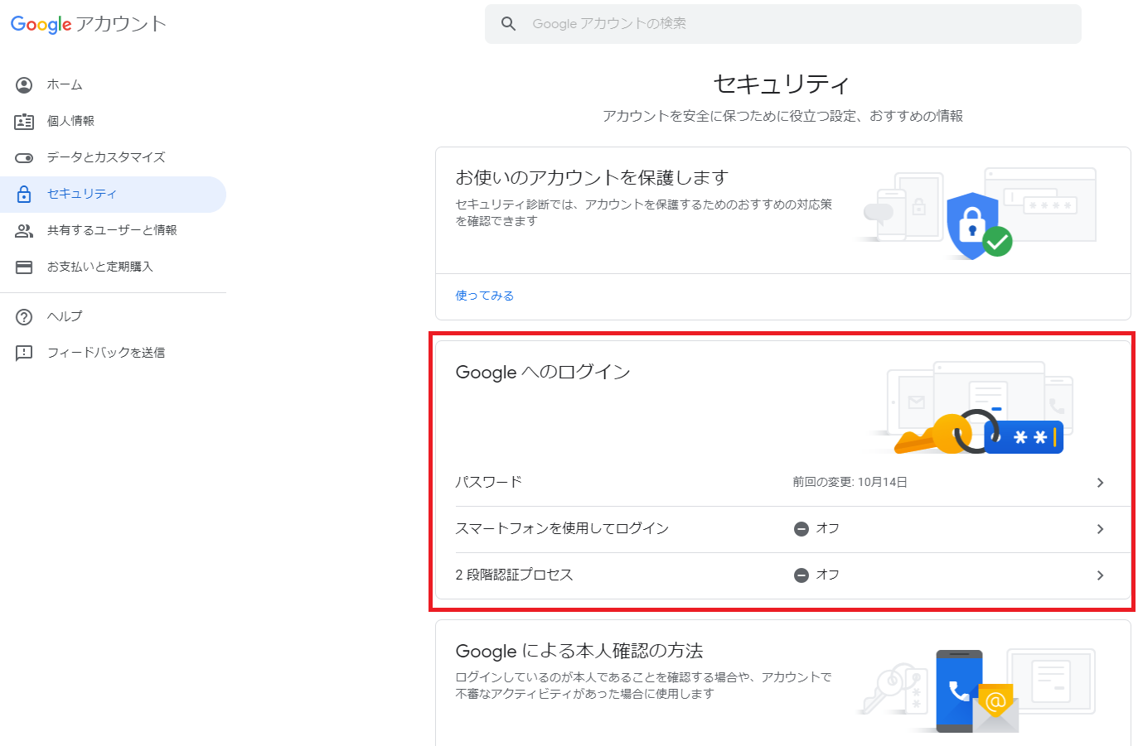Click the Google アカウント logo
This screenshot has width=1138, height=746.
pos(89,24)
